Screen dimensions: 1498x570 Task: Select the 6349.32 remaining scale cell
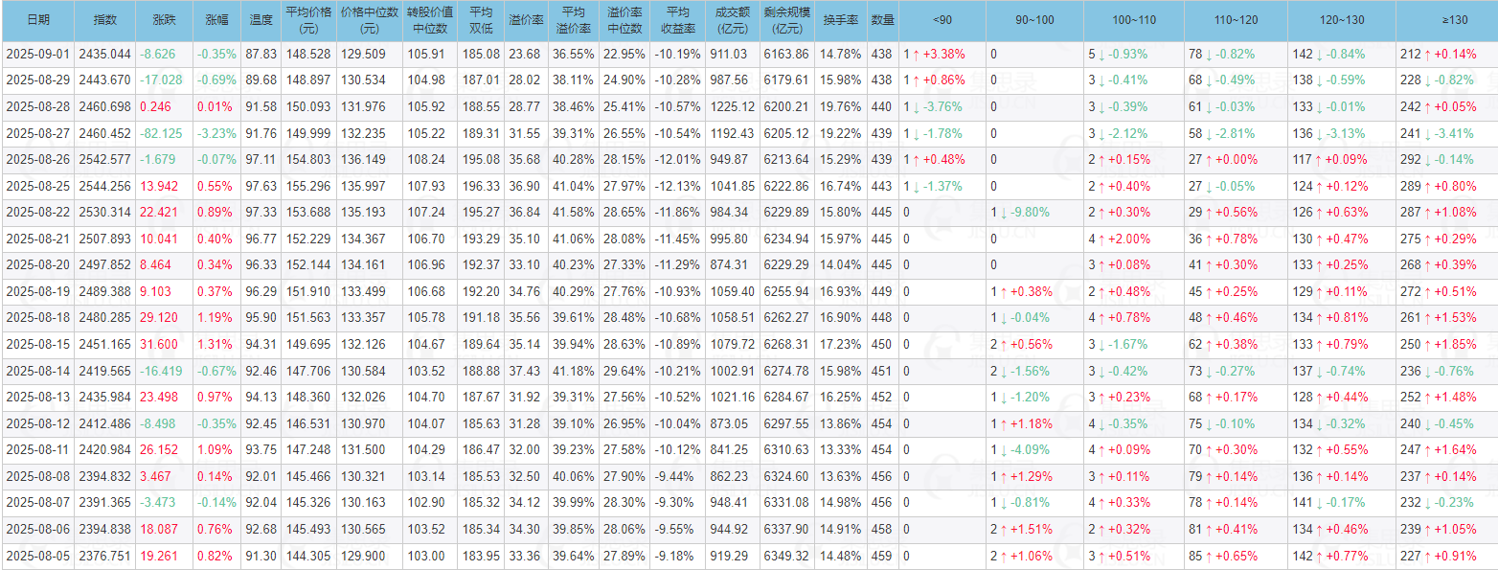click(x=786, y=554)
